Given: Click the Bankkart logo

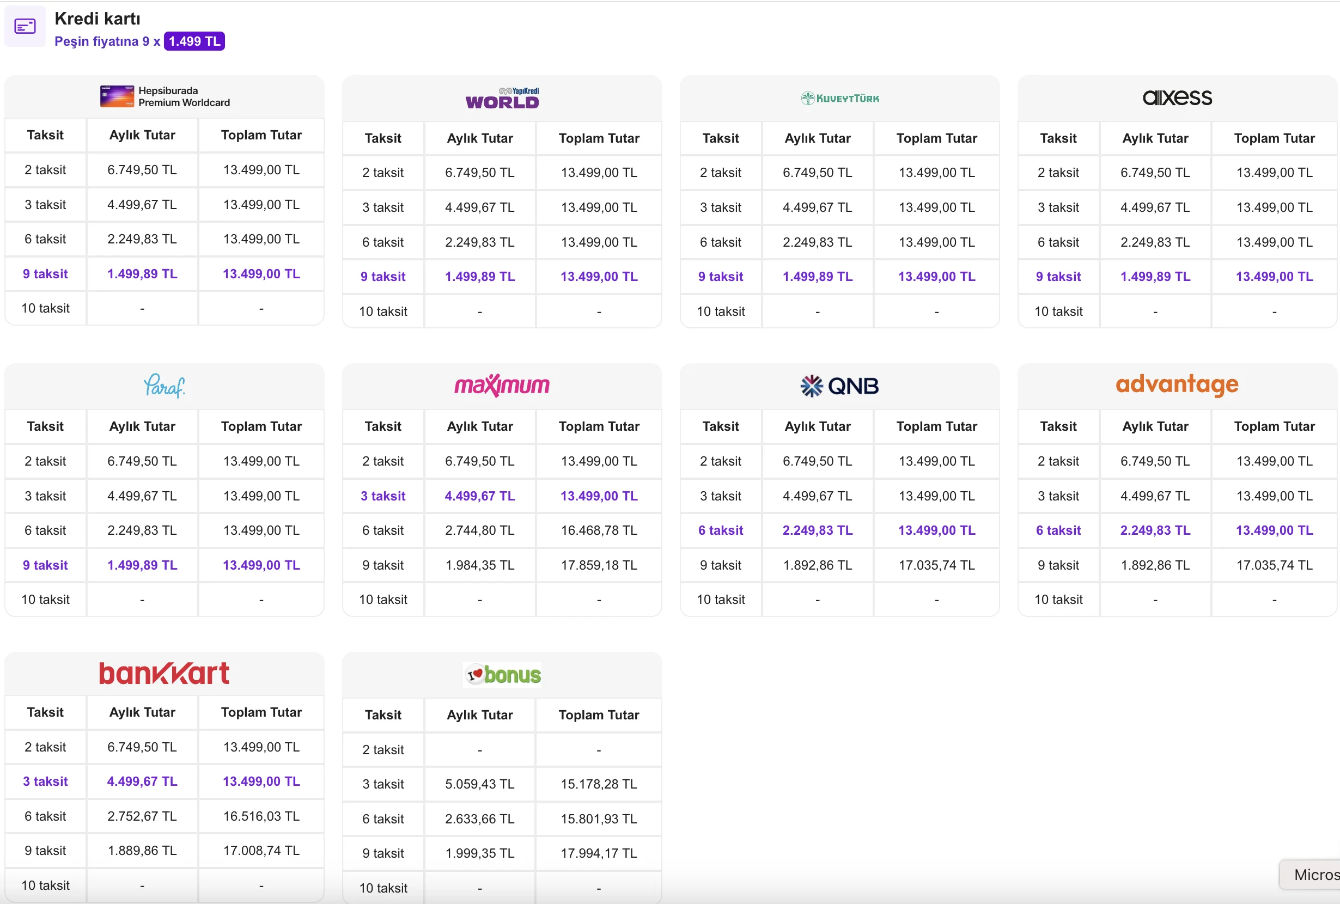Looking at the screenshot, I should point(165,674).
